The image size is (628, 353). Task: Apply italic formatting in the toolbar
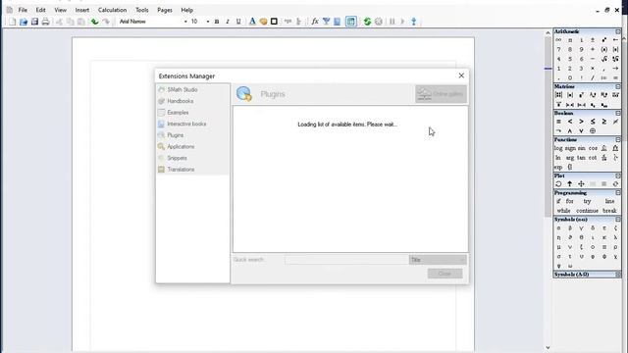pyautogui.click(x=228, y=22)
